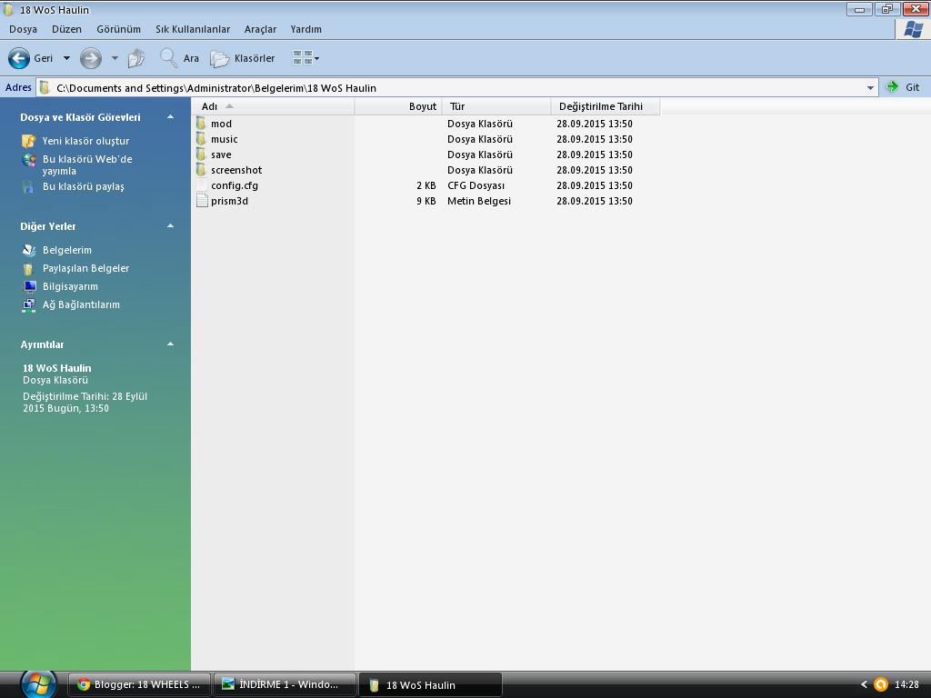This screenshot has height=698, width=931.
Task: Sort by the Adı column header
Action: [x=273, y=106]
